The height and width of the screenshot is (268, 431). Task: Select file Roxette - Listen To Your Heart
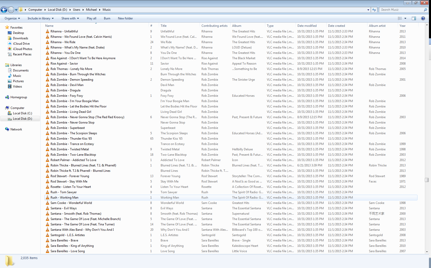point(70,187)
